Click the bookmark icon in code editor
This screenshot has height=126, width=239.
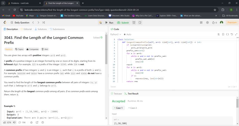(223, 34)
